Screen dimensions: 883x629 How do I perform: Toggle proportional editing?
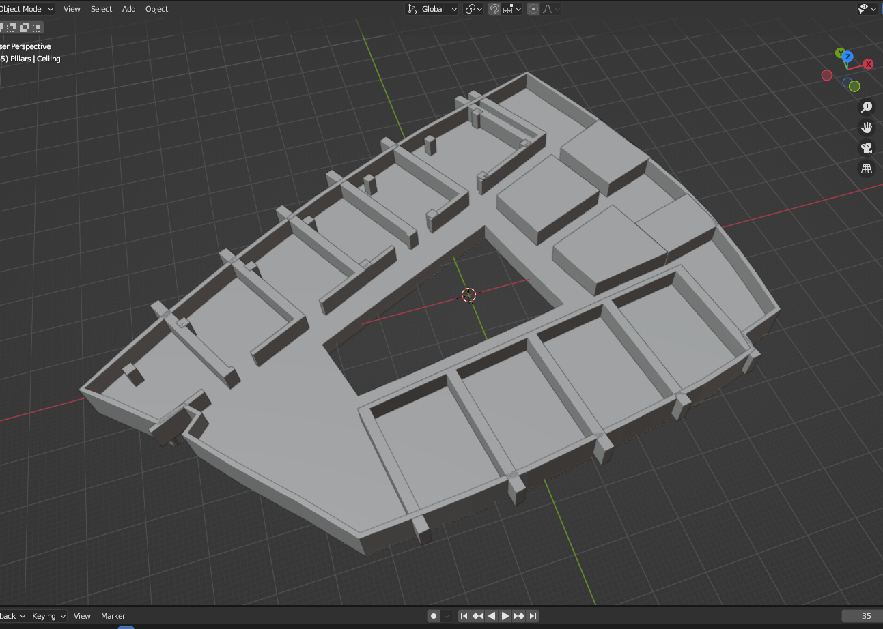click(x=533, y=9)
